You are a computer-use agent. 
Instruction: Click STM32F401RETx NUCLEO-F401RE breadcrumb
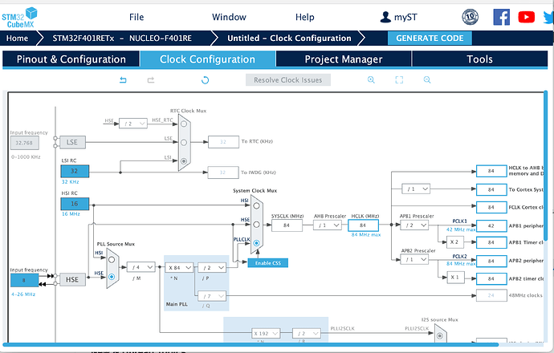(122, 39)
